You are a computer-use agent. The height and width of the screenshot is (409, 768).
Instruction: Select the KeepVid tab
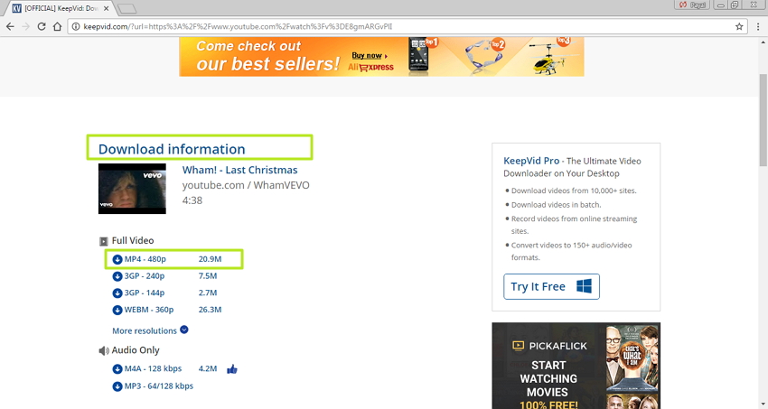click(59, 8)
